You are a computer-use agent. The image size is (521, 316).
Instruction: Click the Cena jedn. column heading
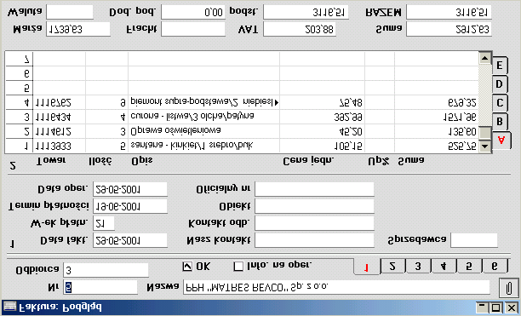point(308,161)
